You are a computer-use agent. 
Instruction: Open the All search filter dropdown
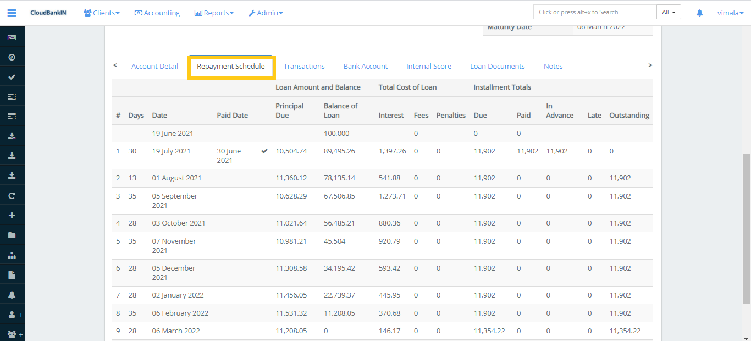click(669, 11)
